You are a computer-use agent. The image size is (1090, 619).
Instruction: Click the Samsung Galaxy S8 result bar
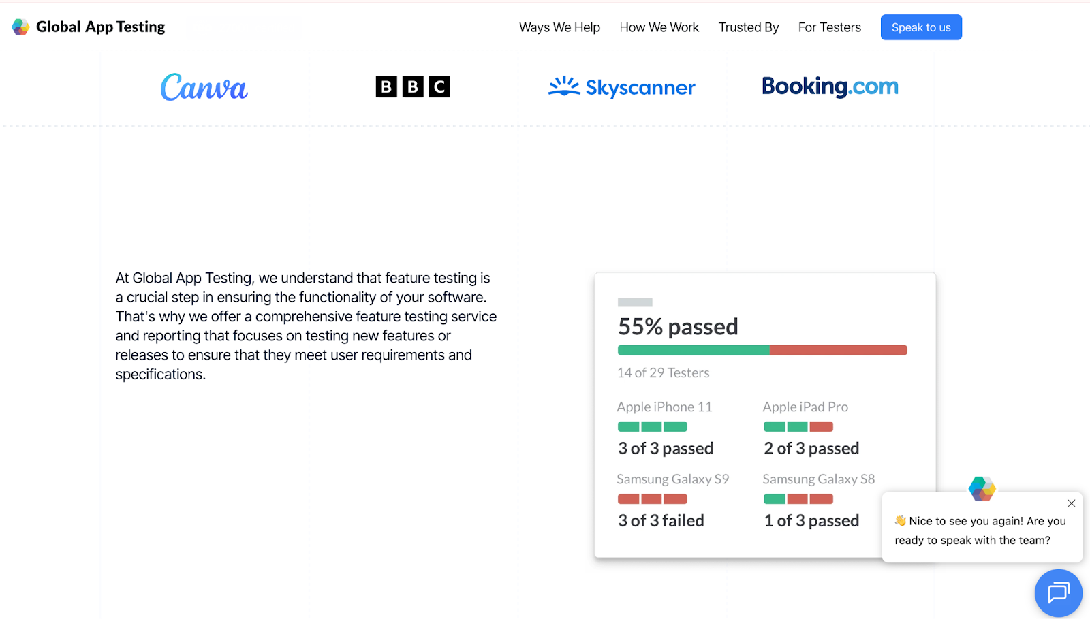coord(798,499)
